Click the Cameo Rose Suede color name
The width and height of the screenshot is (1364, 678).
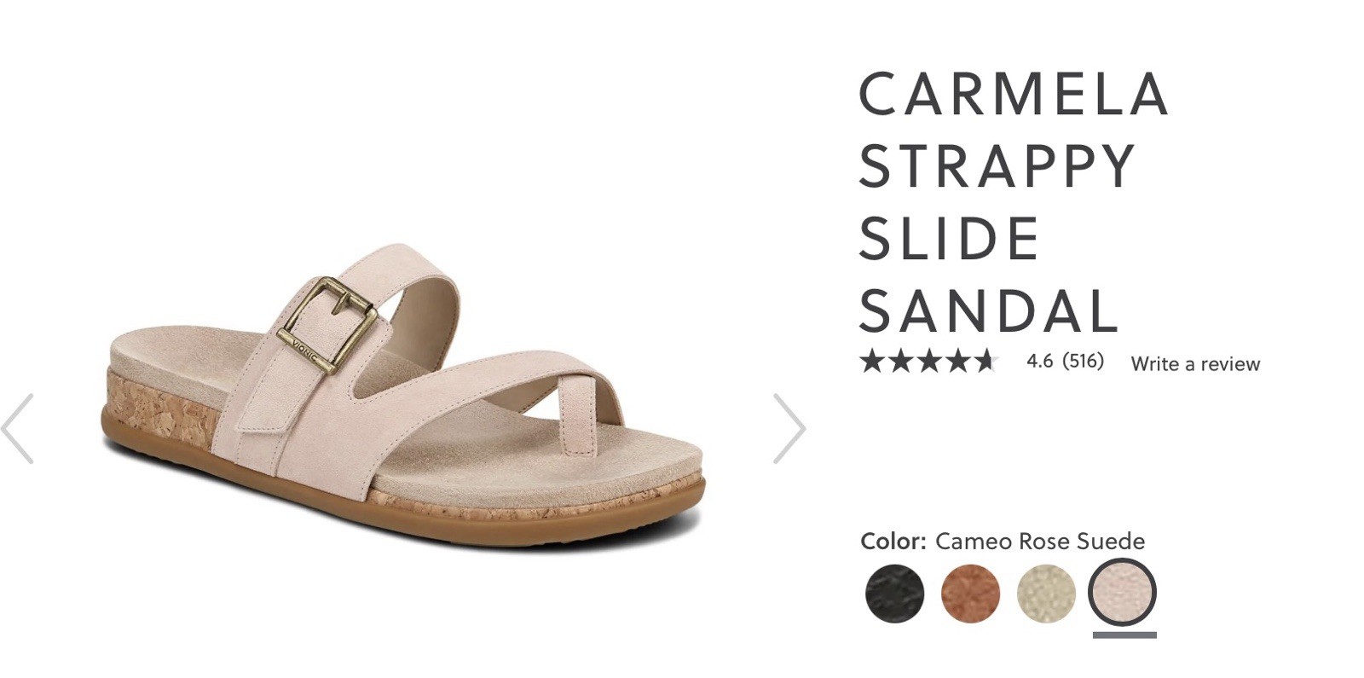(x=1040, y=542)
